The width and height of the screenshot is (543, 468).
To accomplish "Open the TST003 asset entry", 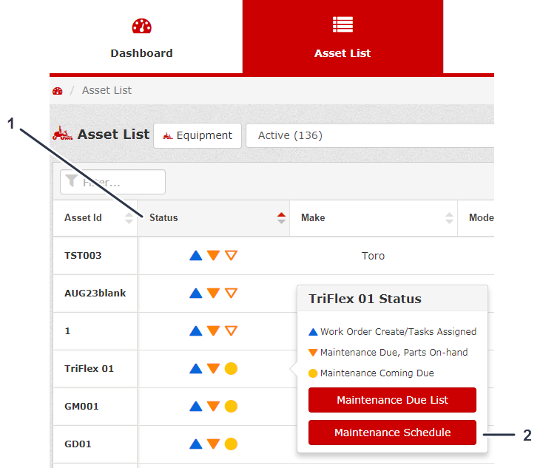I will tap(83, 256).
